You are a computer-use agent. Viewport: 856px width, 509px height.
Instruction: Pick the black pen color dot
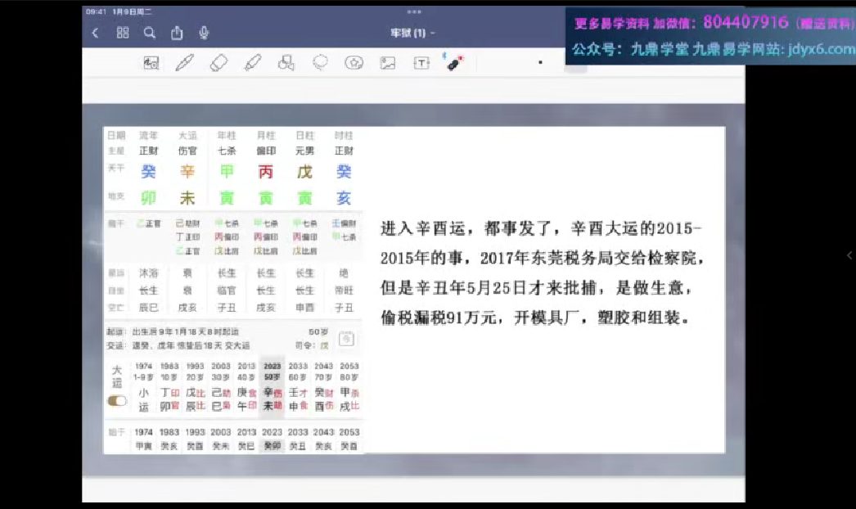click(540, 62)
